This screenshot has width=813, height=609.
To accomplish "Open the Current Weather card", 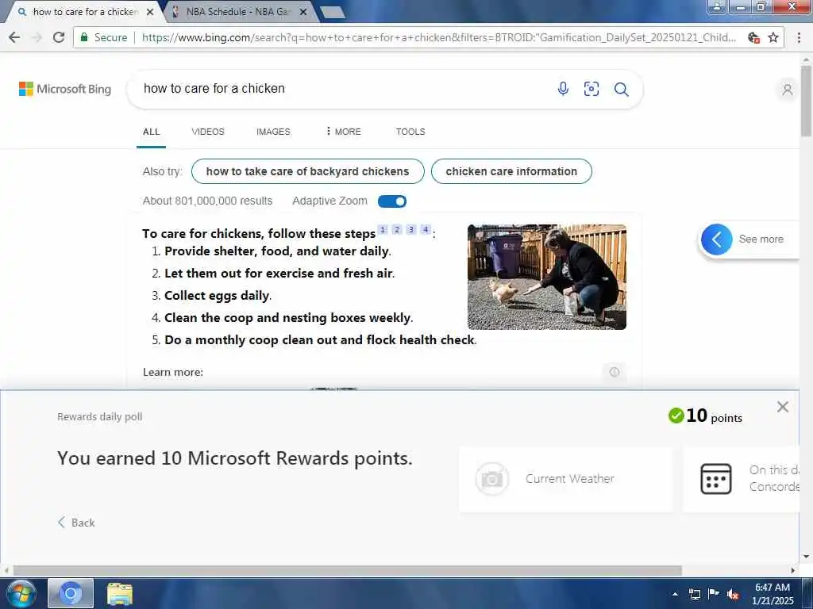I will 565,480.
